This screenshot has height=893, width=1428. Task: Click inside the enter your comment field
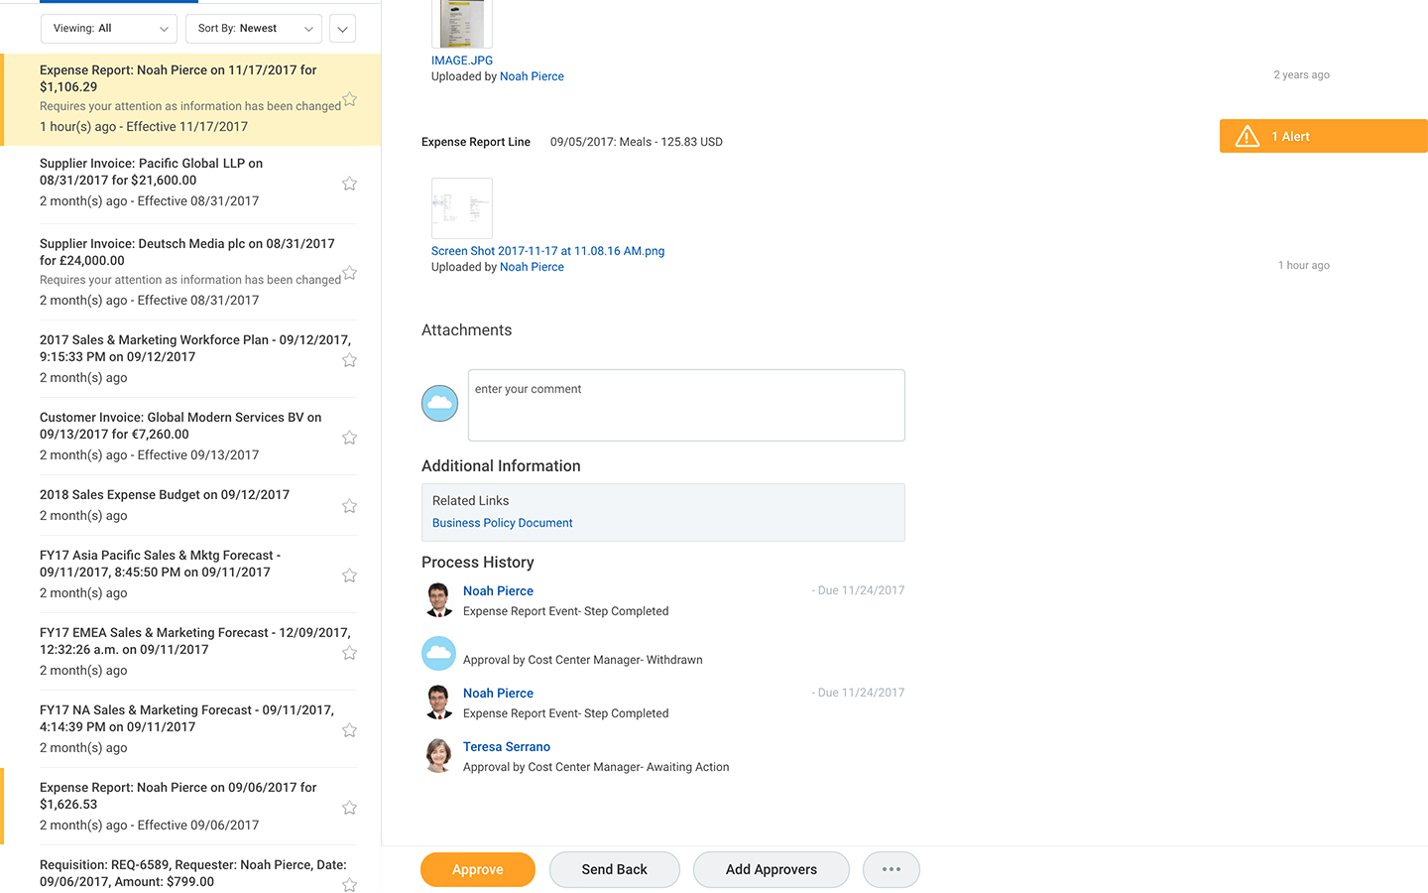[x=686, y=405]
